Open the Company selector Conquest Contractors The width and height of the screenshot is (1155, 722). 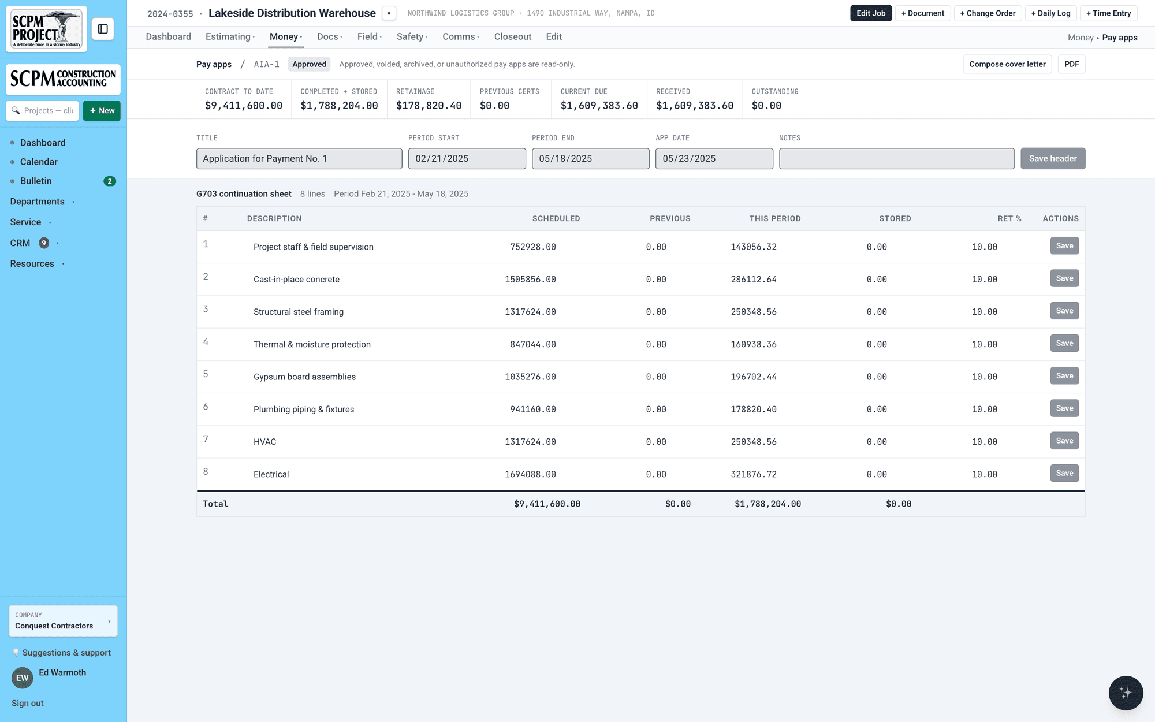click(x=63, y=621)
